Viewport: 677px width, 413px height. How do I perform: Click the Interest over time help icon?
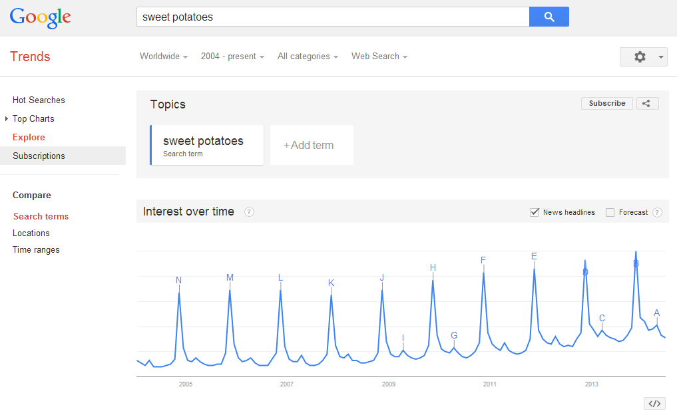click(249, 212)
